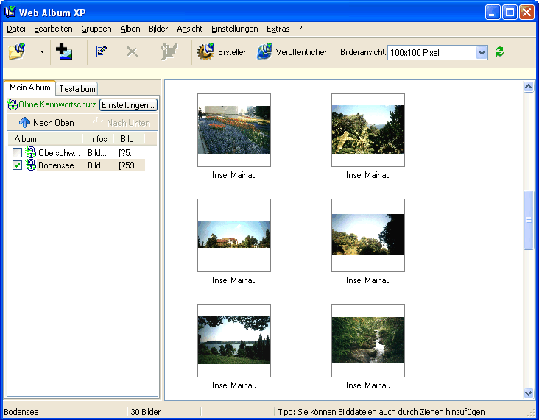Viewport: 539px width, 420px height.
Task: Click lock icon of the Oberschw... album
Action: point(31,152)
